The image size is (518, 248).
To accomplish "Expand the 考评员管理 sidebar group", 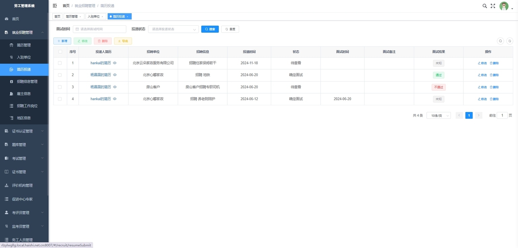I will [24, 213].
